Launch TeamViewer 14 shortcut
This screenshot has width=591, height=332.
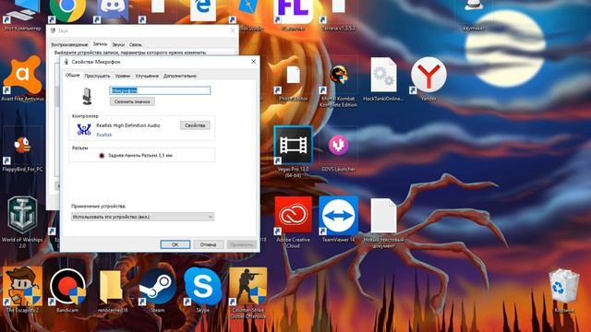339,215
